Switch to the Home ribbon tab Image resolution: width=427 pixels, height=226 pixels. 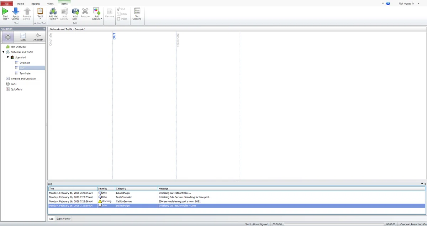click(21, 4)
